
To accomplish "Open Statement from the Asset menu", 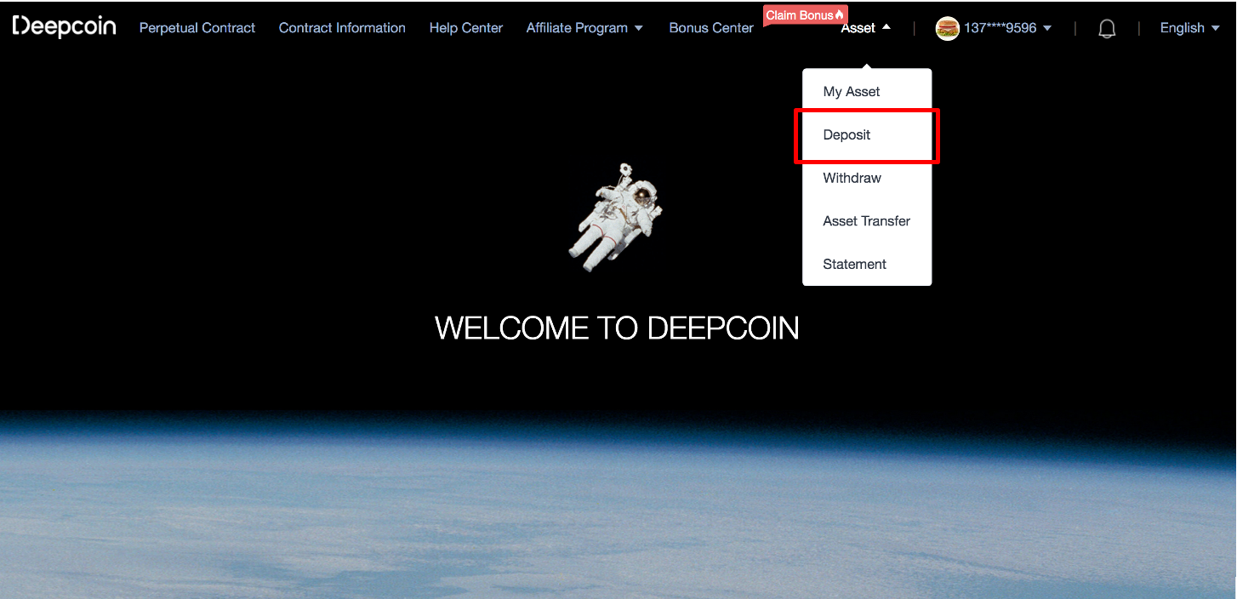I will coord(867,265).
